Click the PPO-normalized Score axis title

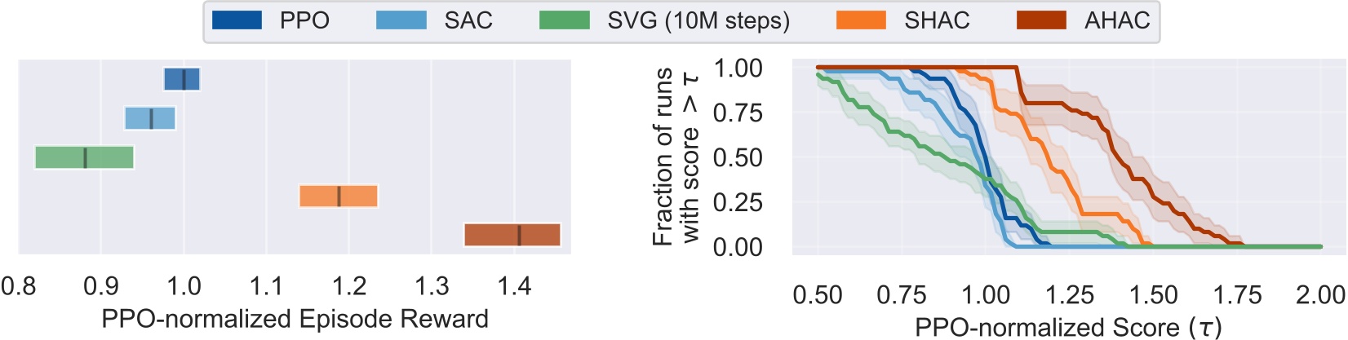[x=1068, y=327]
